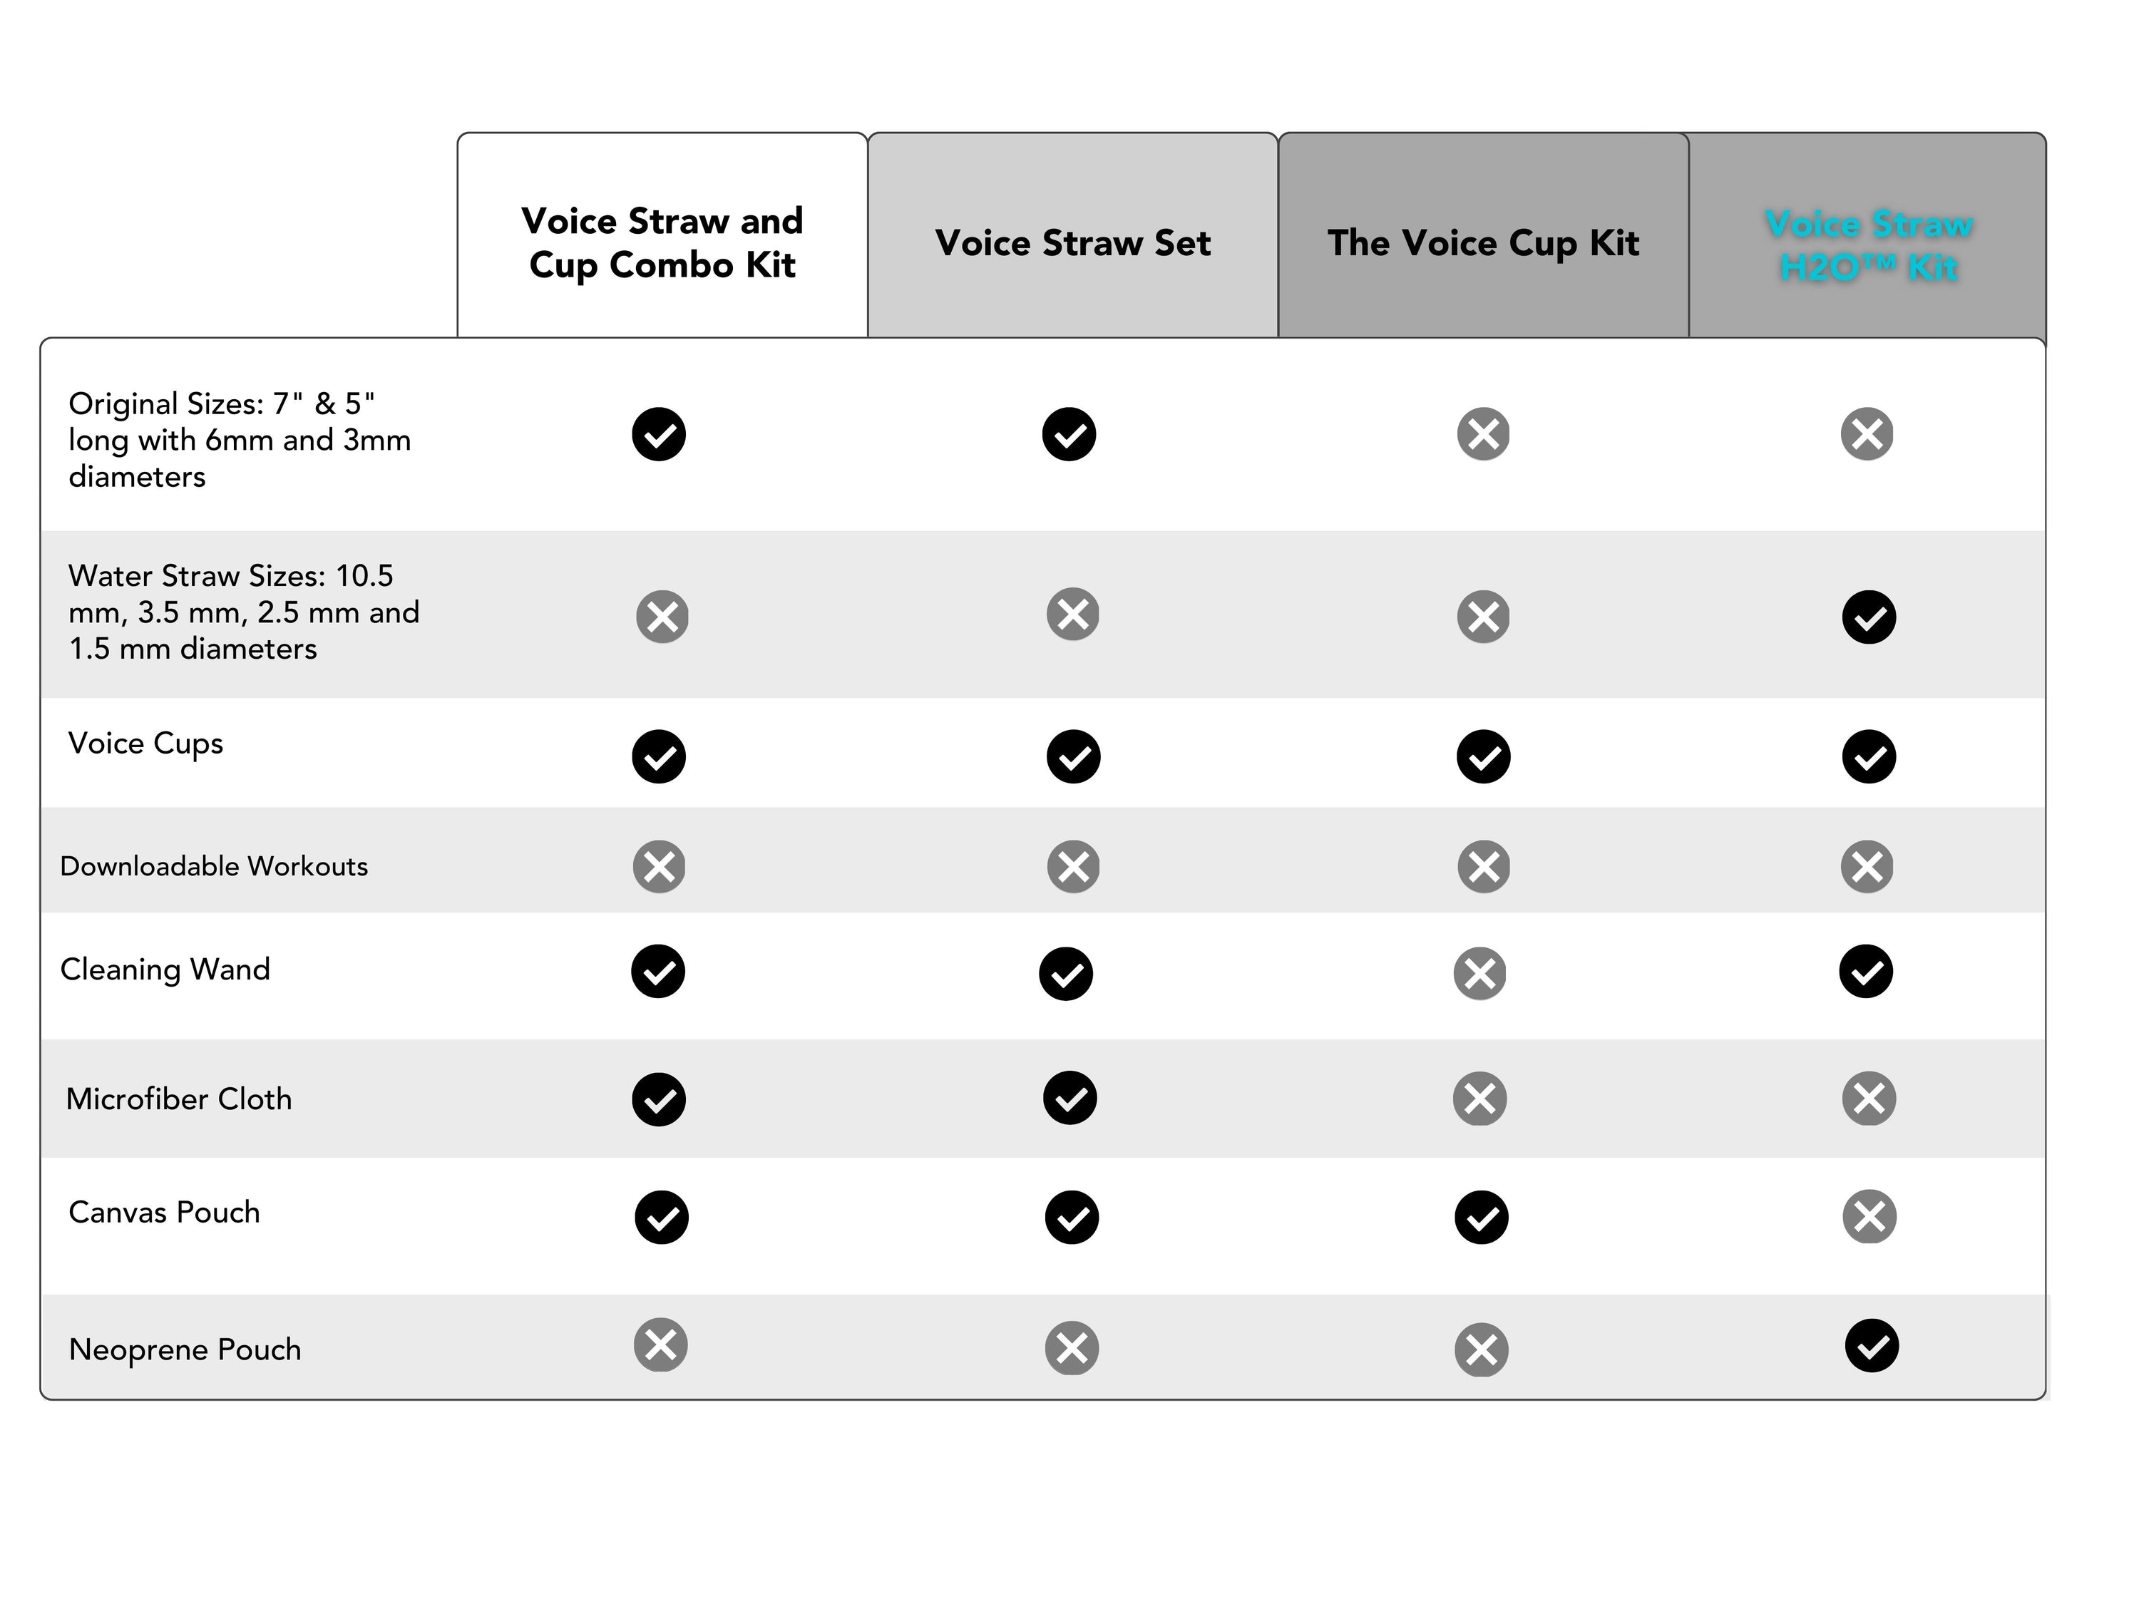Click the Downloadable Workouts row label
Screen dimensions: 2139x1604
tap(214, 866)
